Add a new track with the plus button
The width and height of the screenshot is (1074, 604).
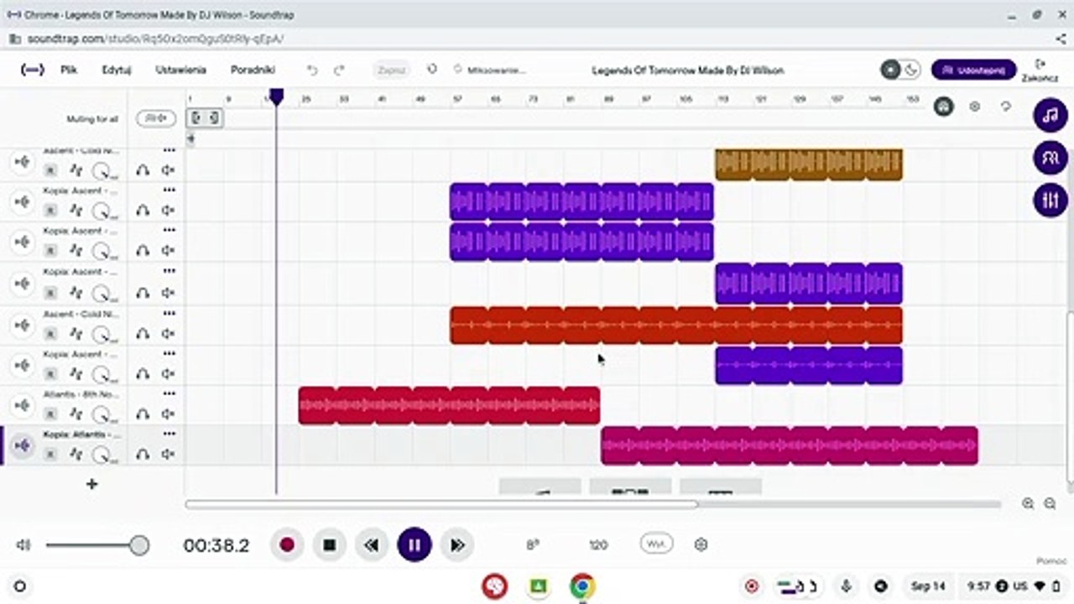pyautogui.click(x=92, y=484)
